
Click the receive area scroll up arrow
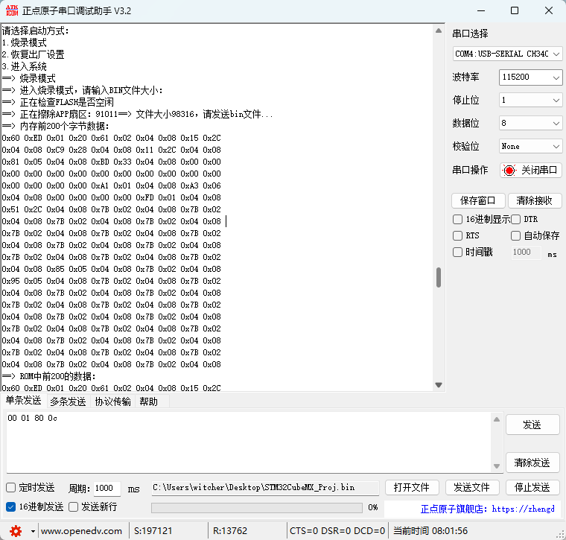[x=439, y=31]
